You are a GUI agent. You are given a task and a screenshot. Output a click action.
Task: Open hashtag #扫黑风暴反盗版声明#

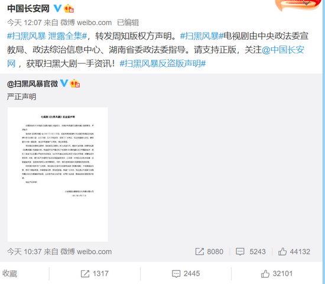(x=162, y=63)
